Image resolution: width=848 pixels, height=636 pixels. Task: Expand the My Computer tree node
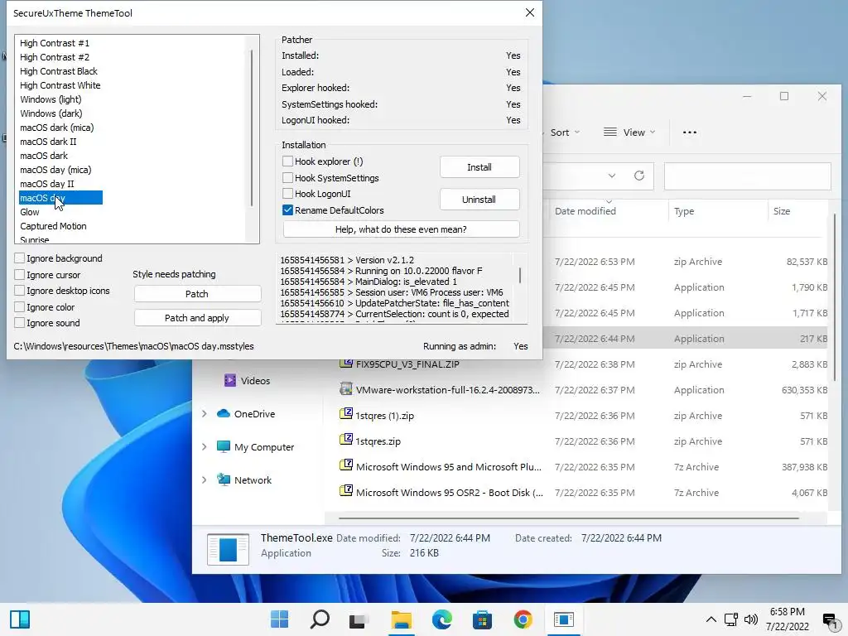tap(205, 446)
